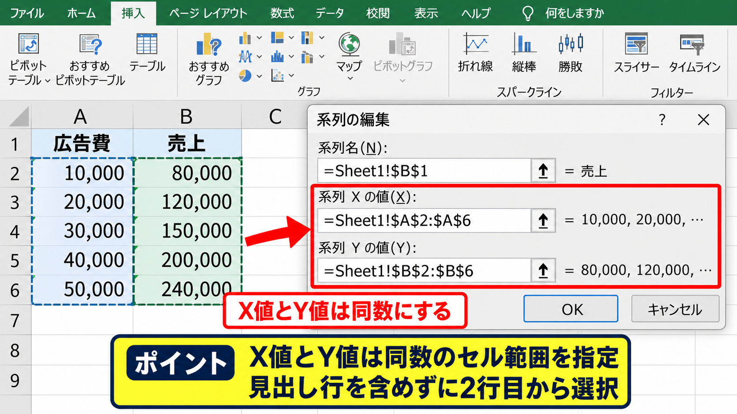Screen dimensions: 737x414
Task: Switch to the ホーム tab
Action: (82, 13)
